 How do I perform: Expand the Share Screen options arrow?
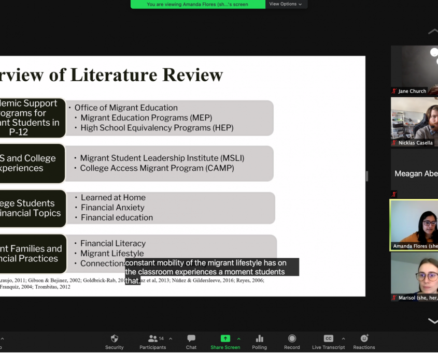click(x=239, y=339)
